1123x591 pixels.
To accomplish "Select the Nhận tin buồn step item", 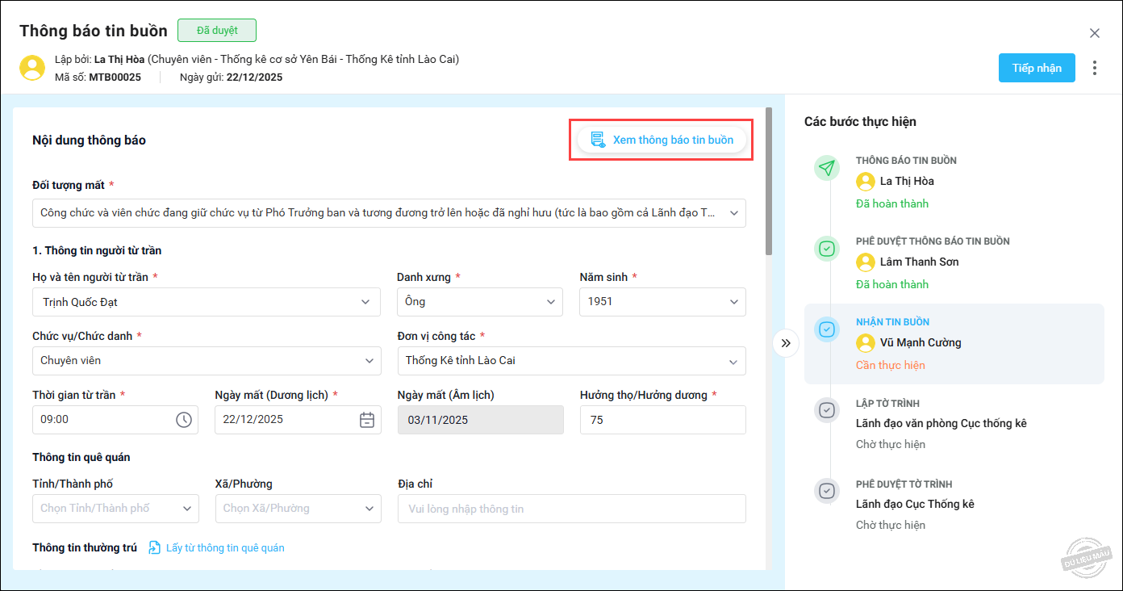I will [954, 343].
